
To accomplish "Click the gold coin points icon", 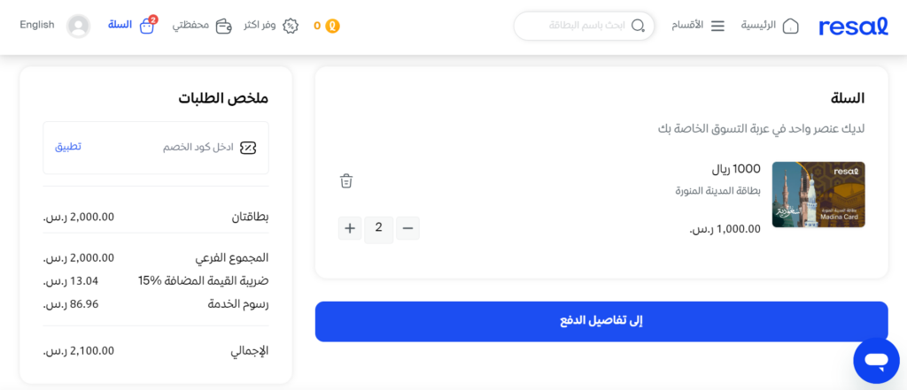I will (x=333, y=26).
